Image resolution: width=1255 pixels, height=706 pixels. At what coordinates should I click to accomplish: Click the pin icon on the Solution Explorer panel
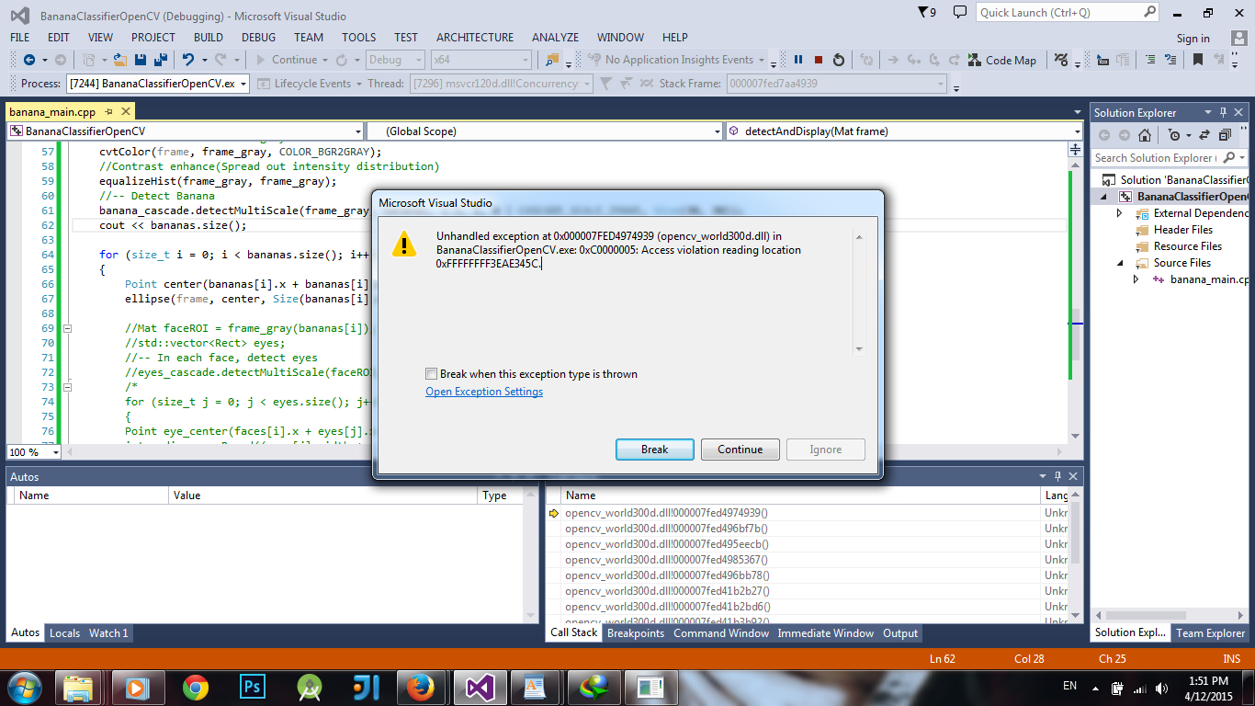coord(1223,112)
